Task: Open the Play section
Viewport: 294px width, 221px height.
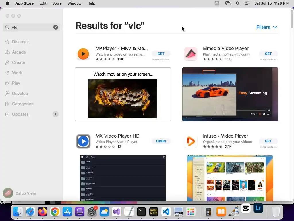Action: pos(16,83)
